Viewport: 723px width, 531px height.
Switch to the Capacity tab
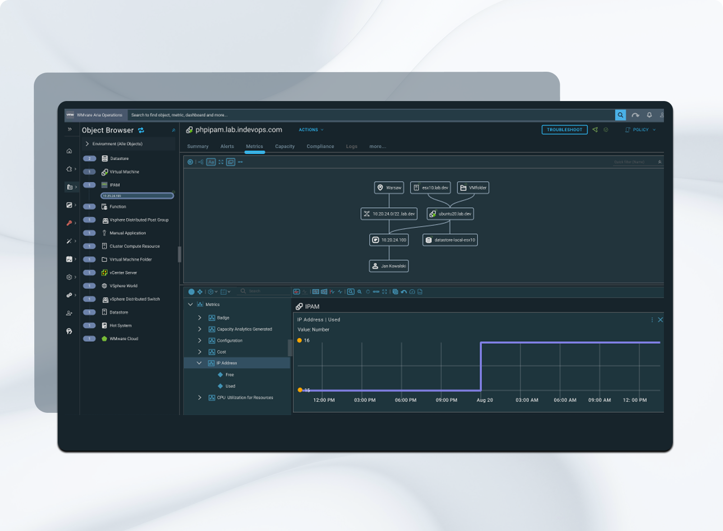click(x=285, y=147)
